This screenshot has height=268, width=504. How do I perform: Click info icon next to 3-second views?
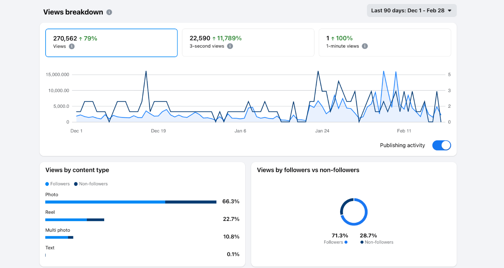click(230, 46)
